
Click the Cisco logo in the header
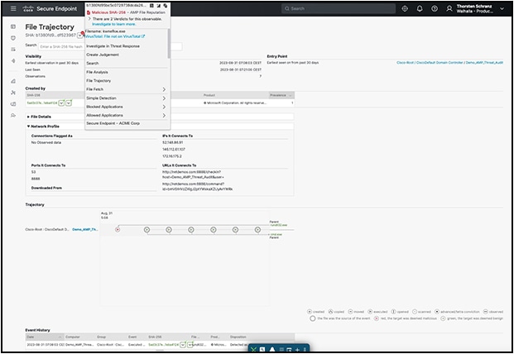pyautogui.click(x=28, y=9)
